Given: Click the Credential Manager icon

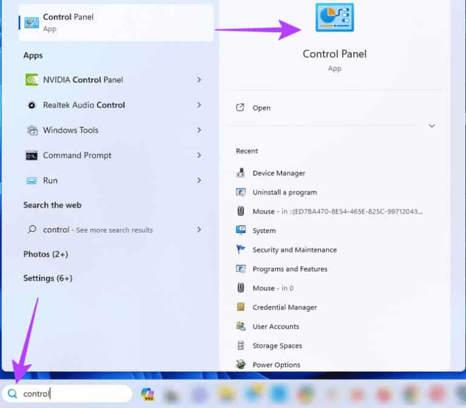Looking at the screenshot, I should (x=240, y=307).
